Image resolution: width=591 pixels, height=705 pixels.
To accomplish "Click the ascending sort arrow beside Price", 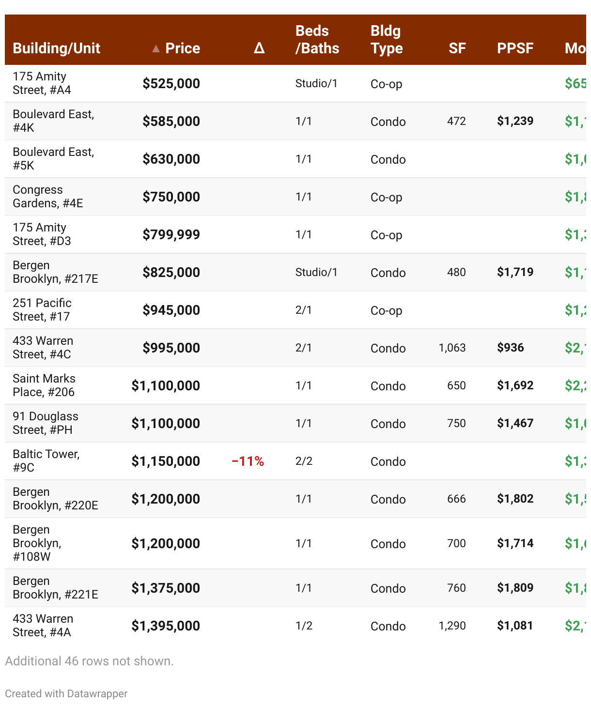I will 156,48.
